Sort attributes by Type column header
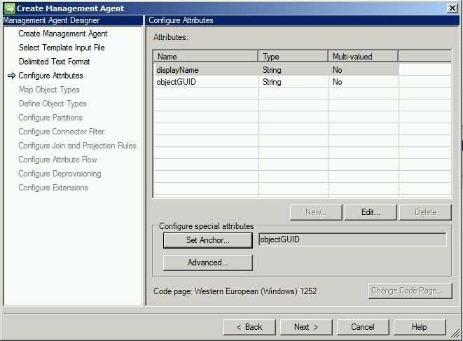This screenshot has height=341, width=463. click(293, 57)
